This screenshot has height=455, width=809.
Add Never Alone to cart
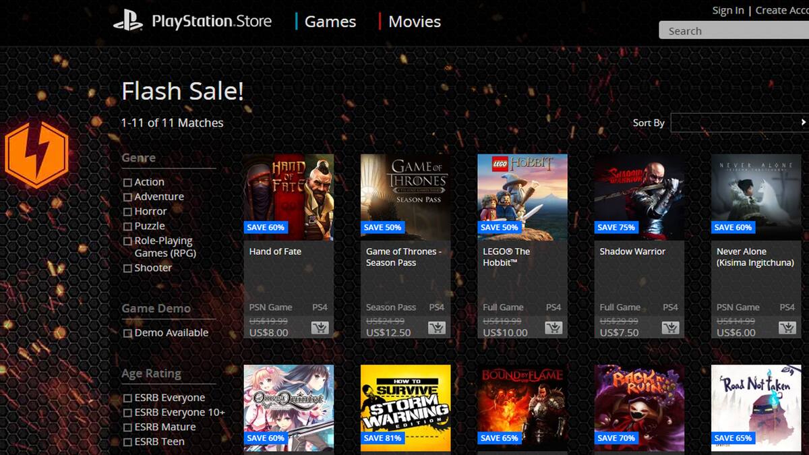click(787, 328)
